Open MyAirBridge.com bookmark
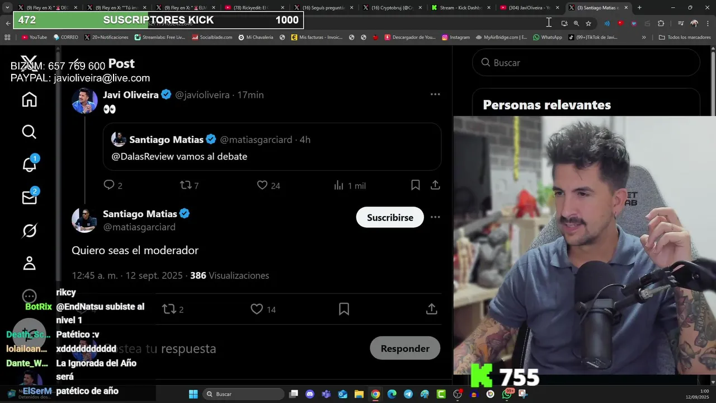This screenshot has width=716, height=403. coord(501,38)
